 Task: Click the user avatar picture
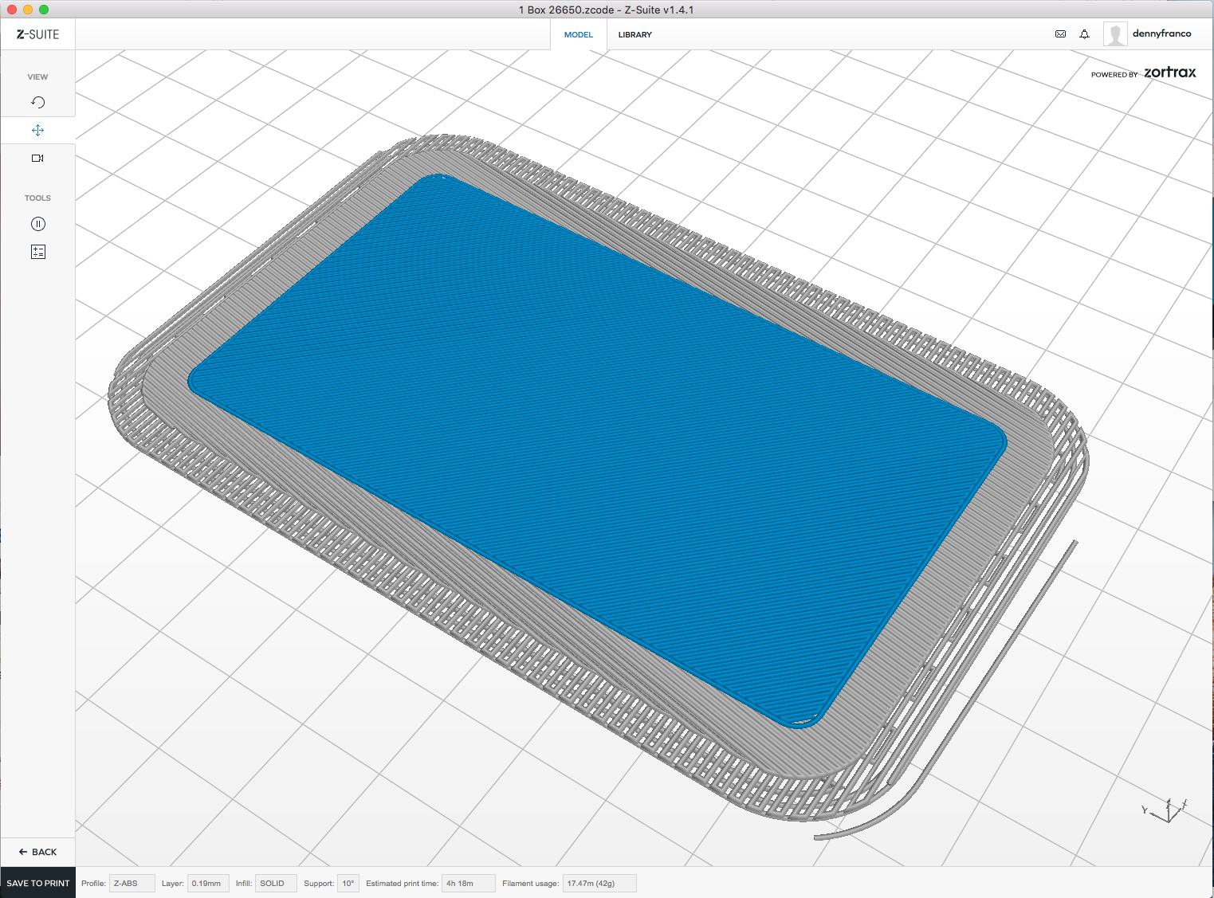[1114, 34]
